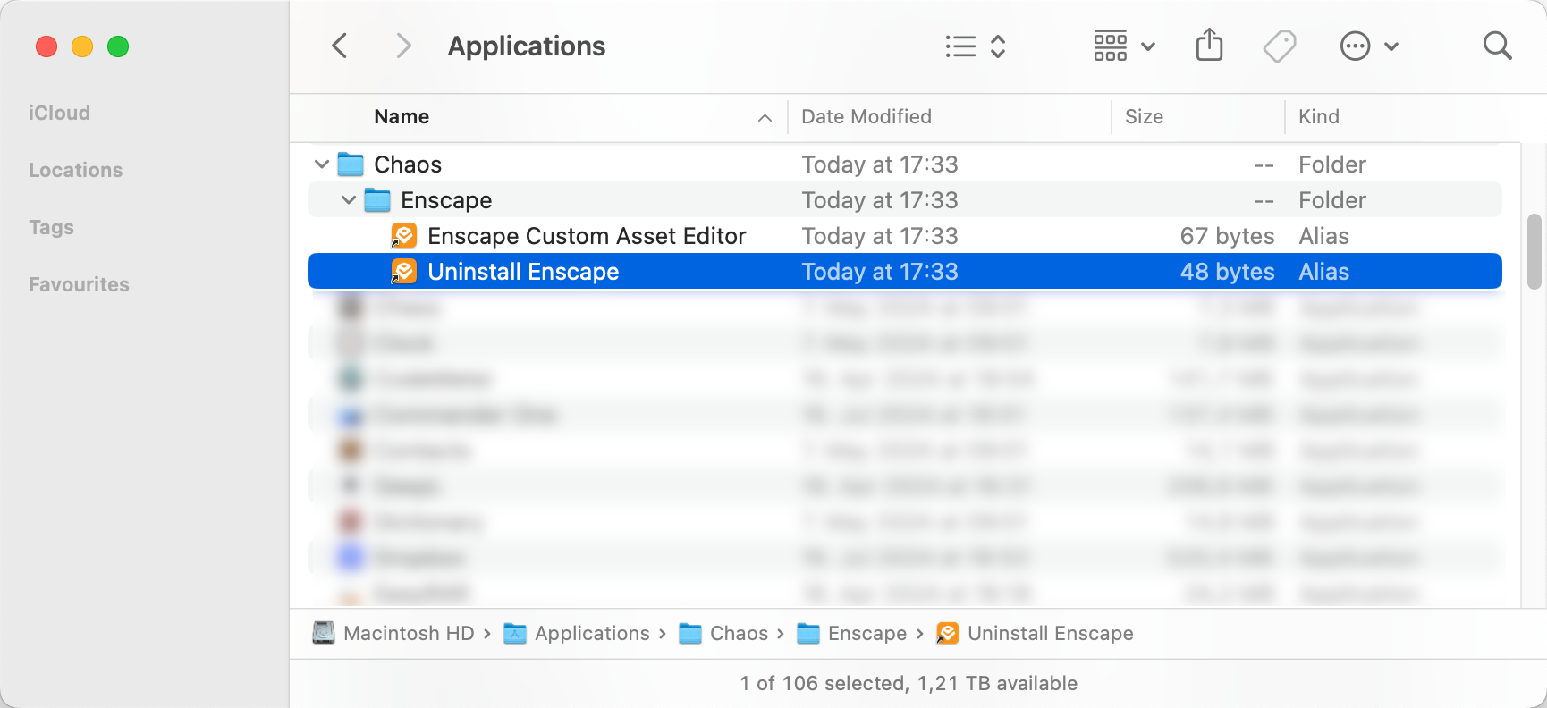Zoom the window with green button
The height and width of the screenshot is (708, 1547).
118,46
